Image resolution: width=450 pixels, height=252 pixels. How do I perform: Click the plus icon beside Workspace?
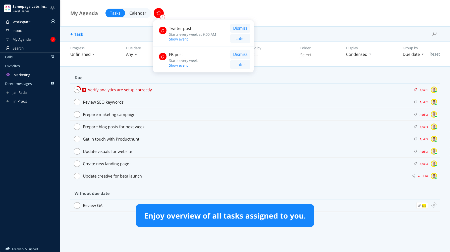pyautogui.click(x=53, y=21)
